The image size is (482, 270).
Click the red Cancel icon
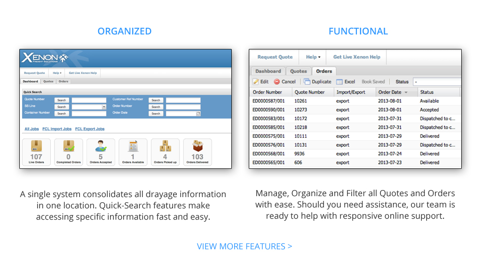click(277, 81)
